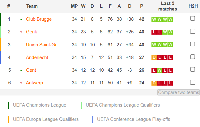The height and width of the screenshot is (127, 200).
Task: Click the MP column header
Action: tap(74, 6)
